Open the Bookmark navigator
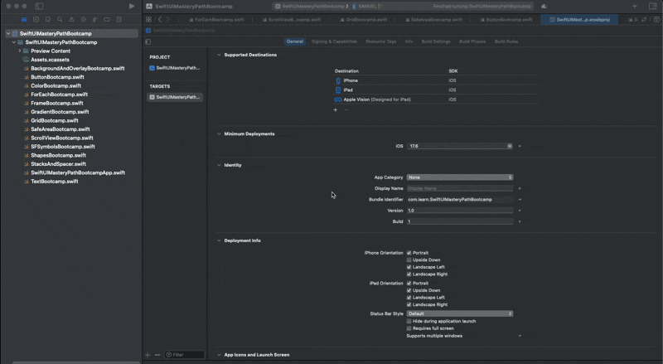The height and width of the screenshot is (364, 663). coord(48,19)
